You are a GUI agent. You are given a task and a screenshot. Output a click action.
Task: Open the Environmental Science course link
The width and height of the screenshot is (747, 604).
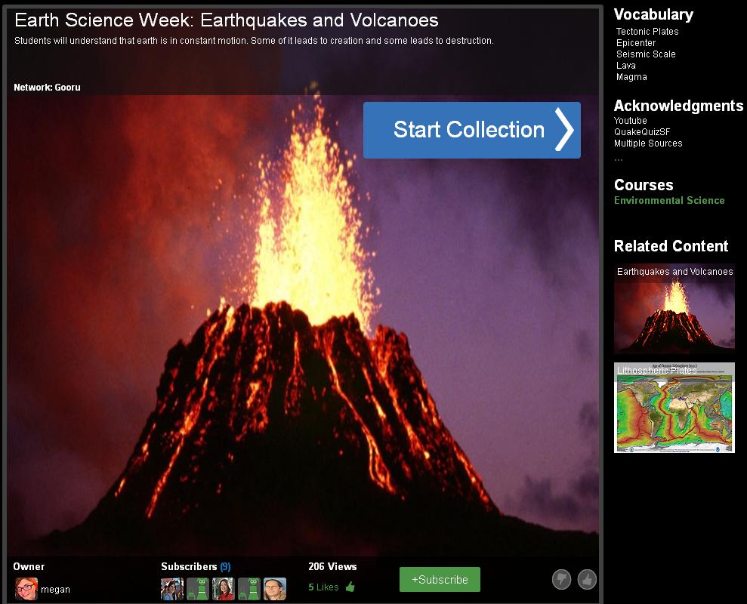(669, 200)
